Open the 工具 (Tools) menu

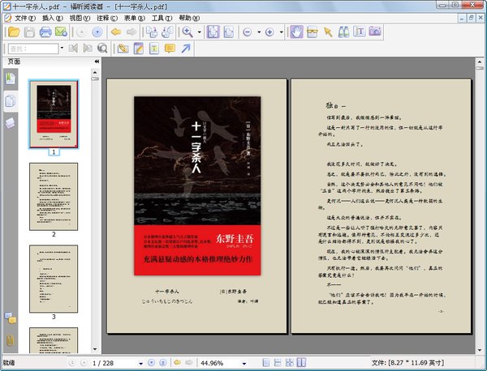pos(161,17)
